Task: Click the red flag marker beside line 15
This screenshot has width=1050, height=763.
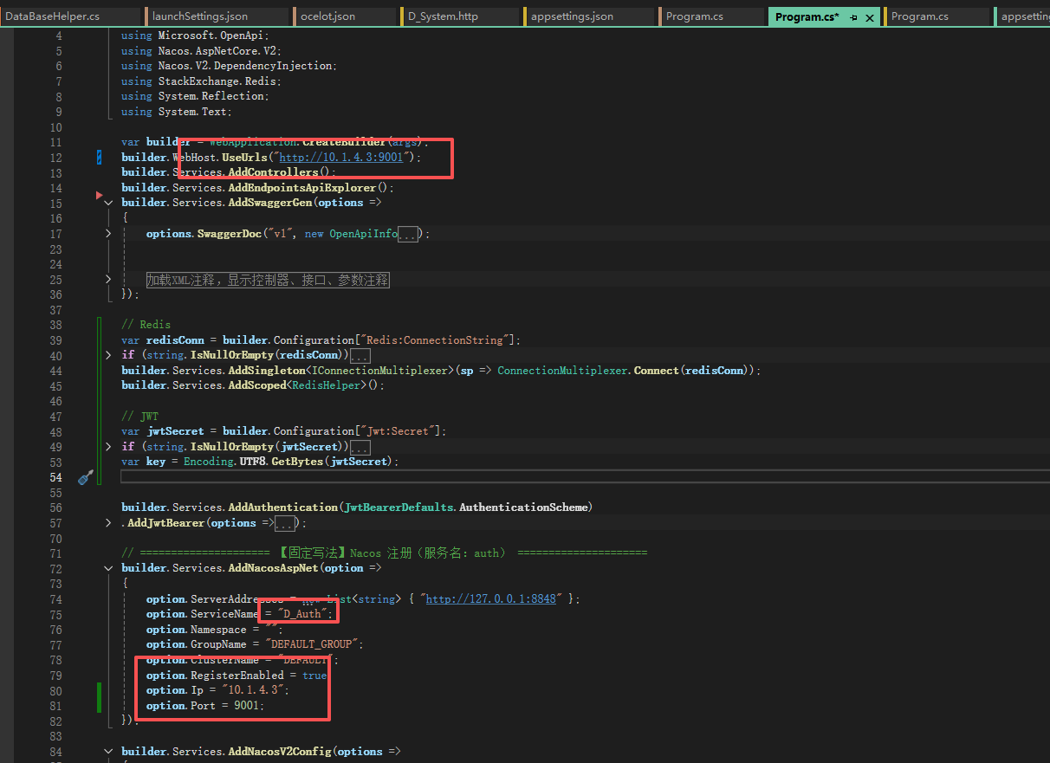Action: click(x=100, y=196)
